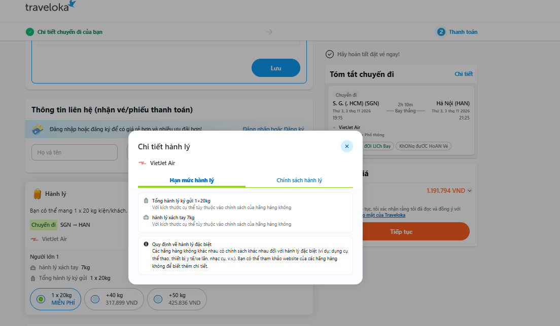Screen dimensions: 560x326
Task: Click the info icon for special baggage rules
Action: coord(146,244)
